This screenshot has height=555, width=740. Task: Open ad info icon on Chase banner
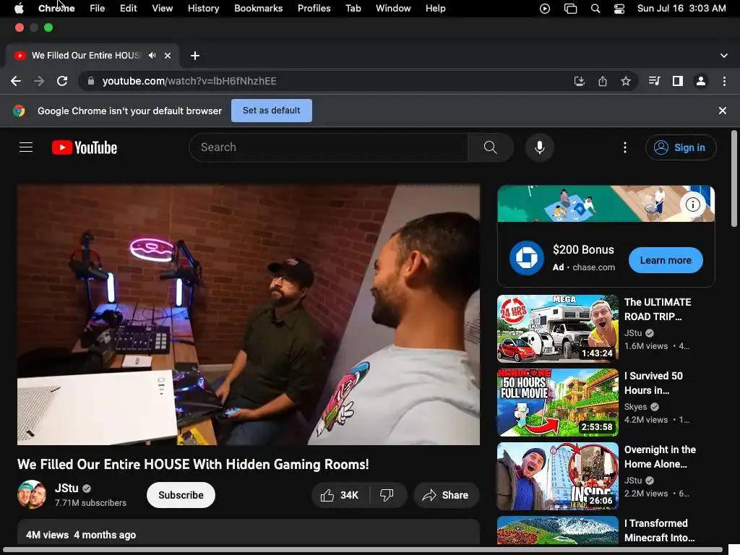coord(693,205)
